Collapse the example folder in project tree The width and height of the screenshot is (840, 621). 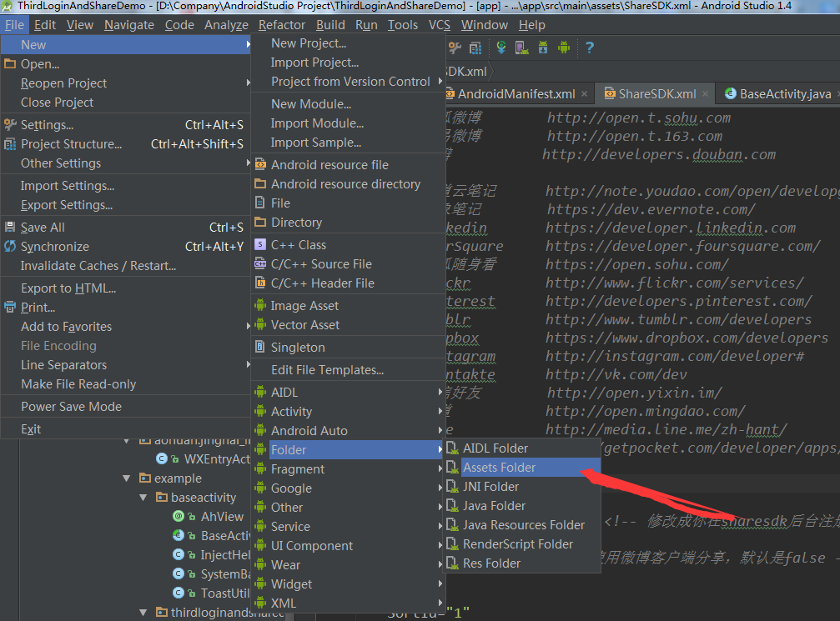pyautogui.click(x=127, y=478)
